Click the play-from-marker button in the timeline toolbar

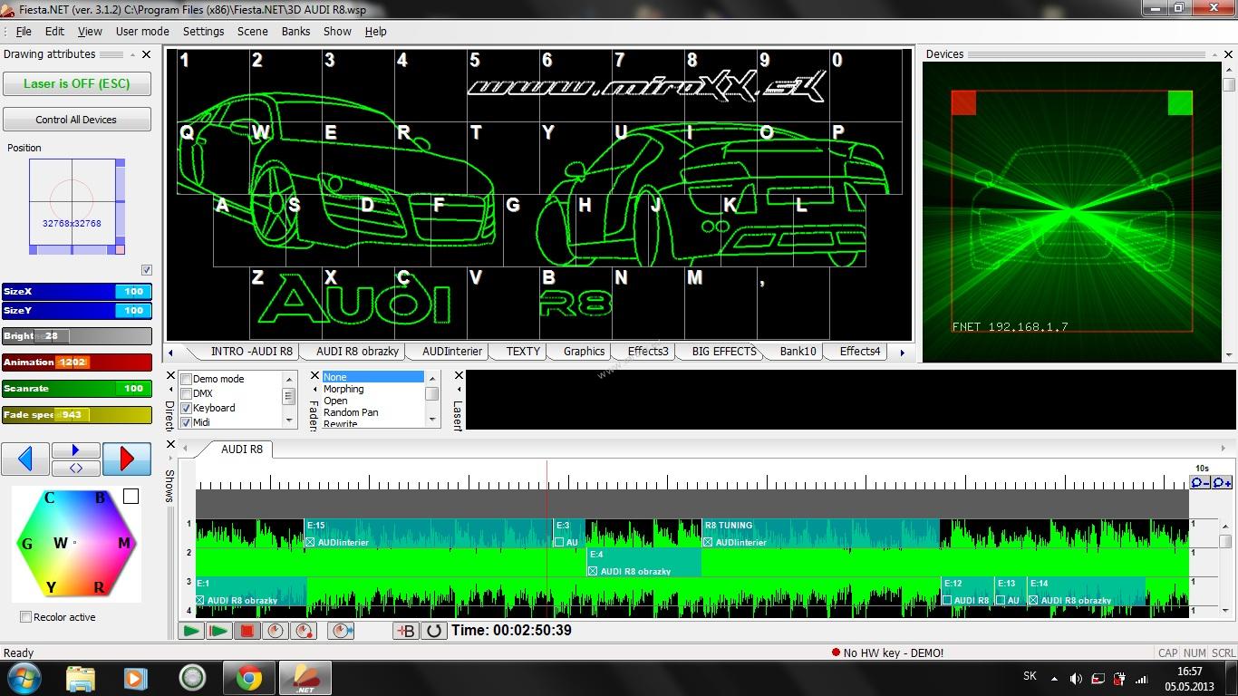[218, 631]
